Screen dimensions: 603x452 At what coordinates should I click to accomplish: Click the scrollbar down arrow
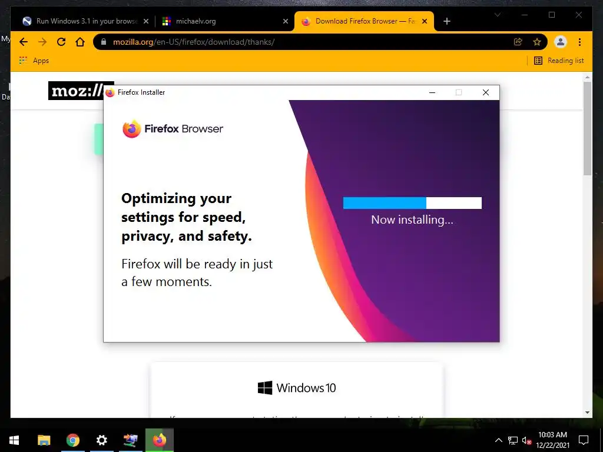(587, 413)
